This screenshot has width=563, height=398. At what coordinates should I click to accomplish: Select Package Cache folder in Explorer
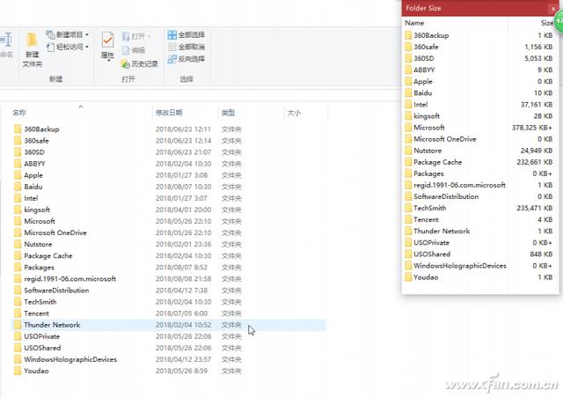43,255
